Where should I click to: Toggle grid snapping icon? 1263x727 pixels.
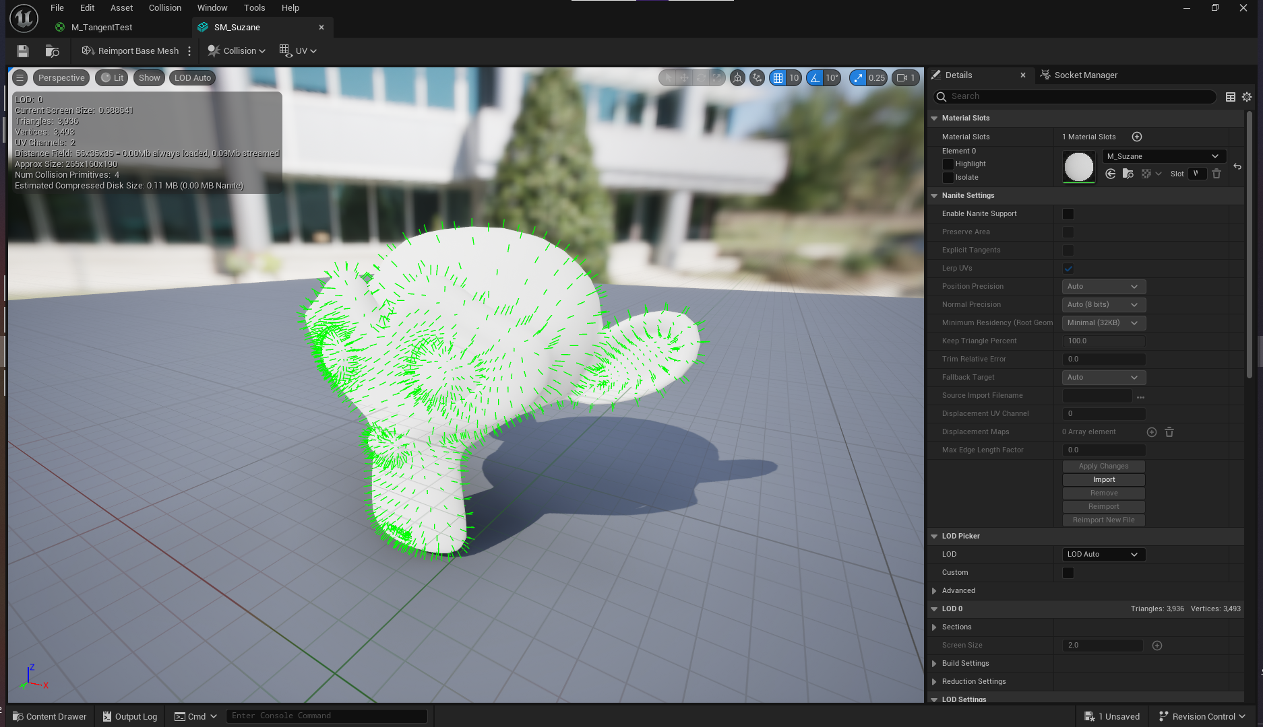pos(778,78)
